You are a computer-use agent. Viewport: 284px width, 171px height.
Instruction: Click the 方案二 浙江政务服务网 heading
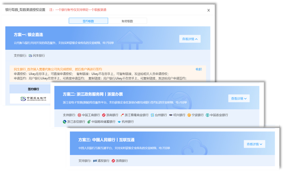click(x=93, y=94)
